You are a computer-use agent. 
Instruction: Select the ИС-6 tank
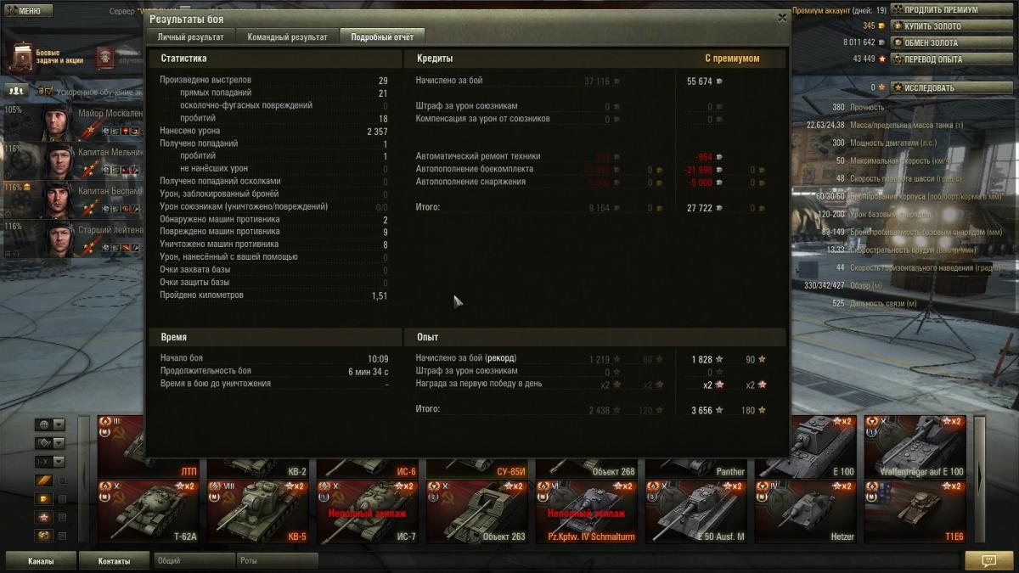coord(367,468)
